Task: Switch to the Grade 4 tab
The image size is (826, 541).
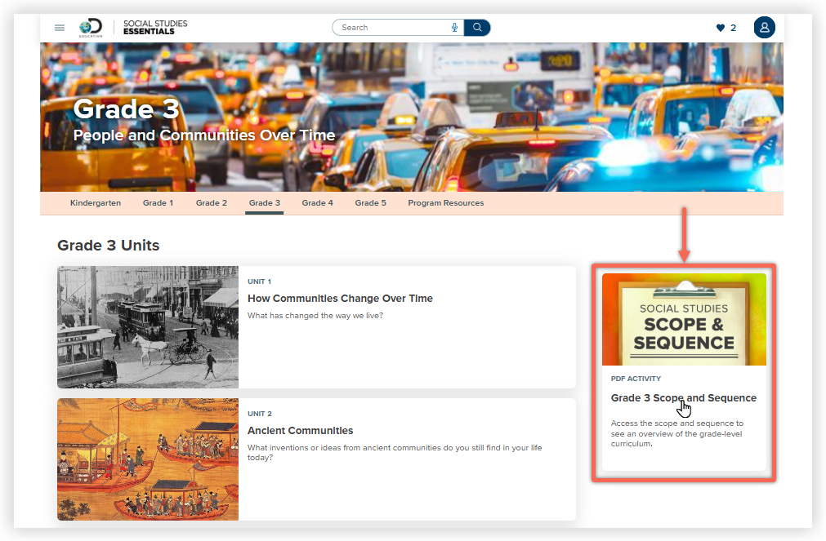Action: coord(317,202)
